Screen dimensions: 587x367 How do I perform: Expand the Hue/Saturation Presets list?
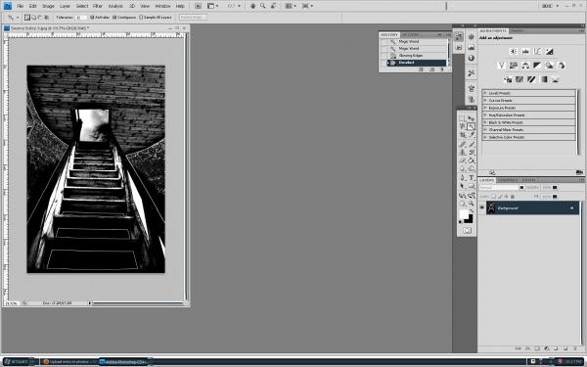(x=485, y=115)
